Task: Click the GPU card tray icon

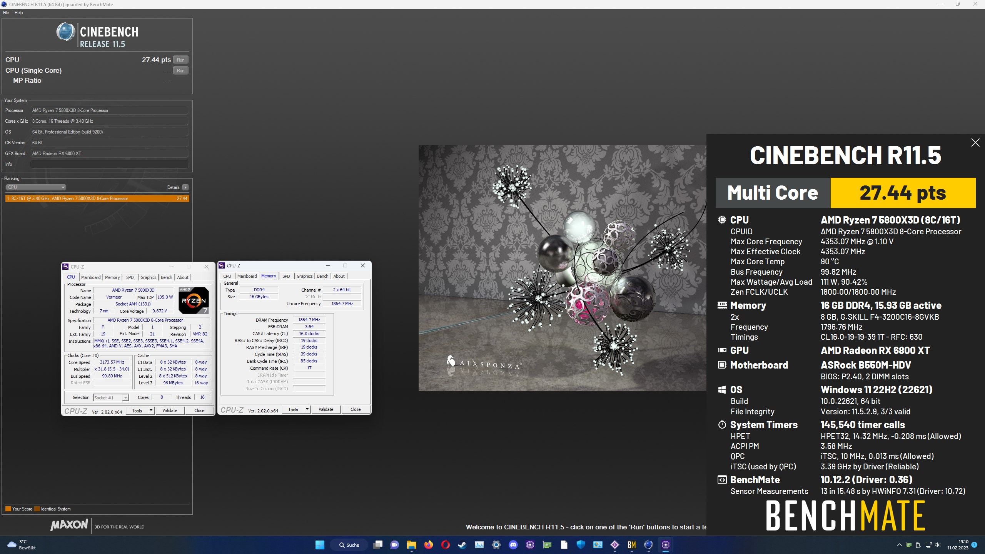Action: pos(909,545)
